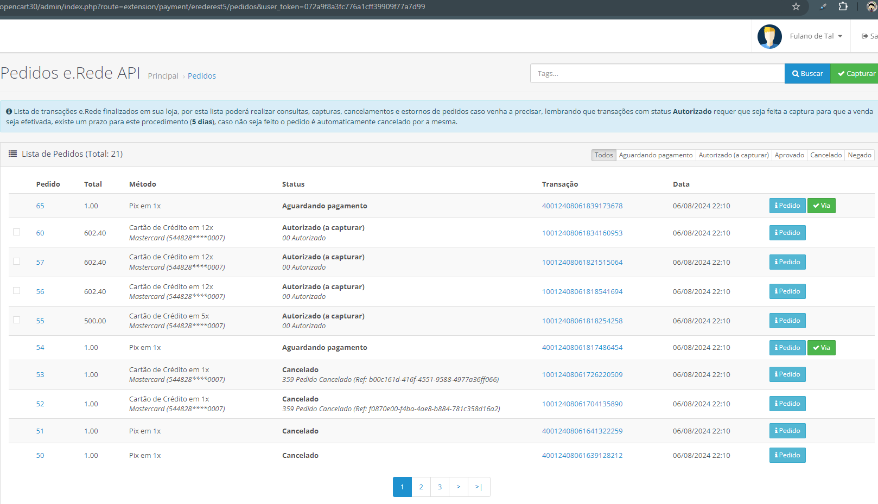Filter by Aguardando pagamento
Screen dimensions: 878x504
pos(656,155)
